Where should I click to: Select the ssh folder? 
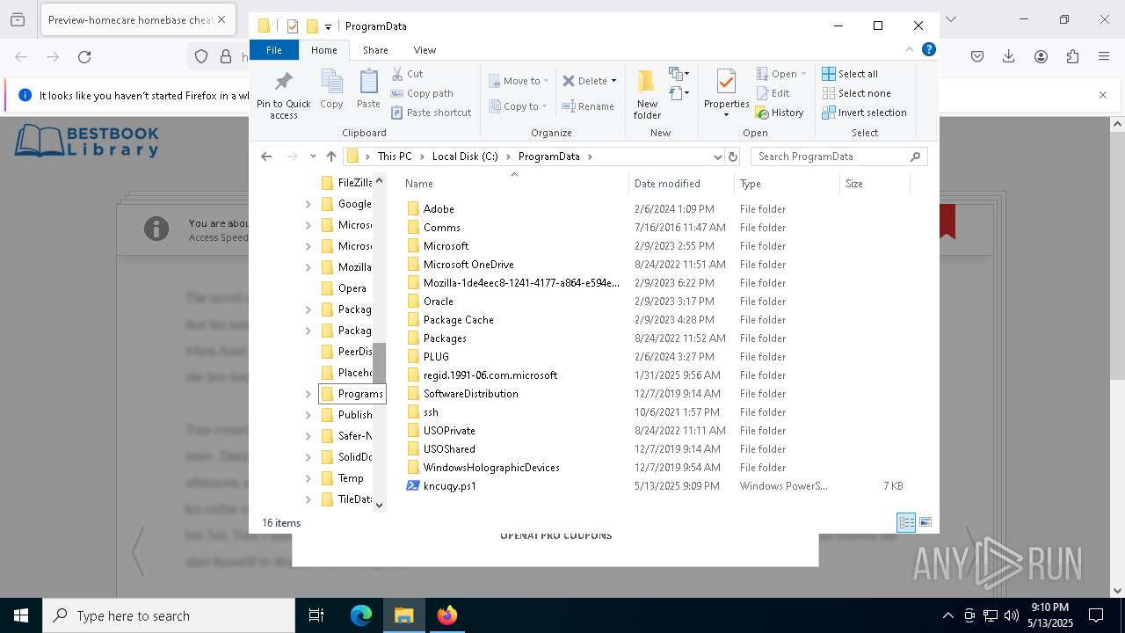[431, 412]
